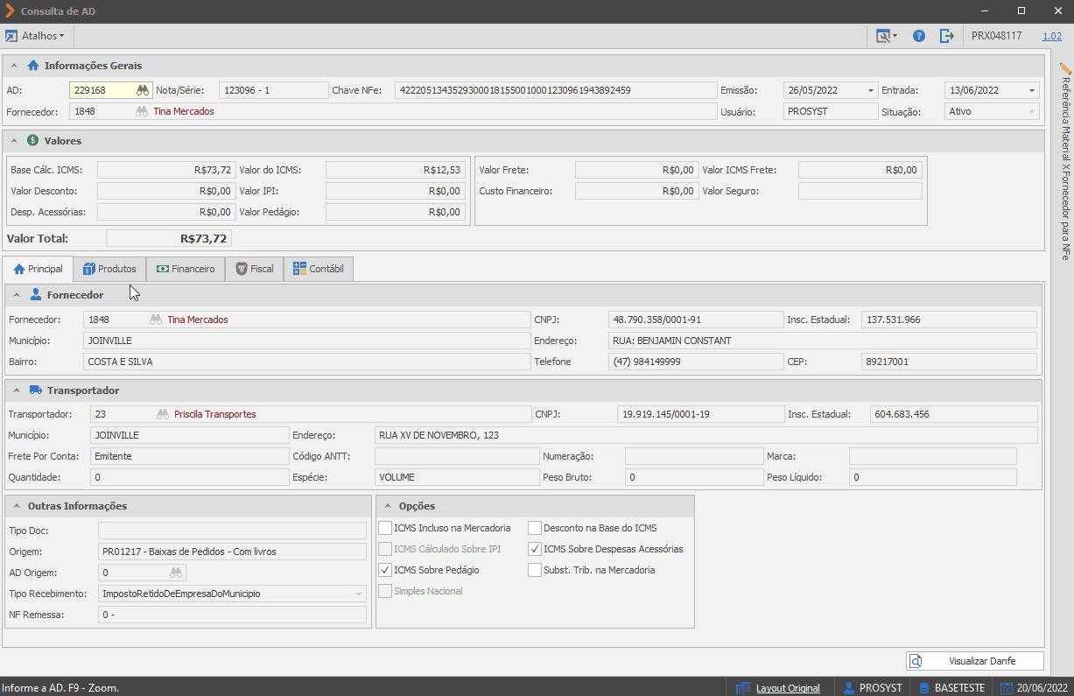Viewport: 1074px width, 696px height.
Task: Check Desconto na Base do ICMS
Action: coord(534,528)
